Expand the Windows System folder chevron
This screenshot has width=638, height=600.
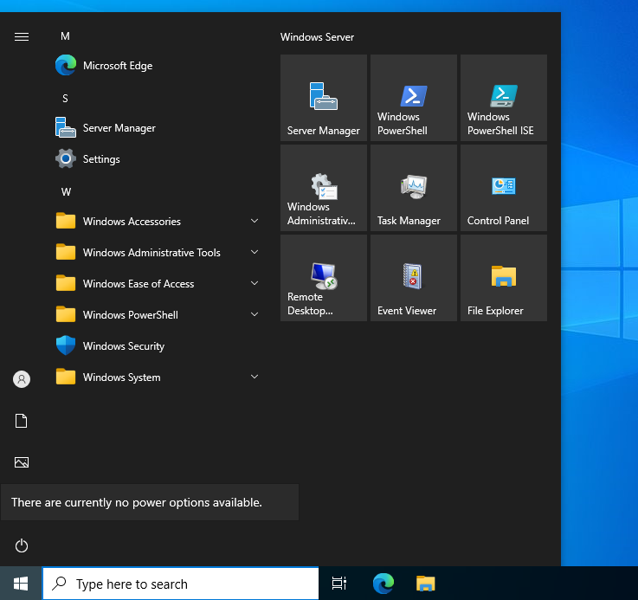pyautogui.click(x=255, y=377)
